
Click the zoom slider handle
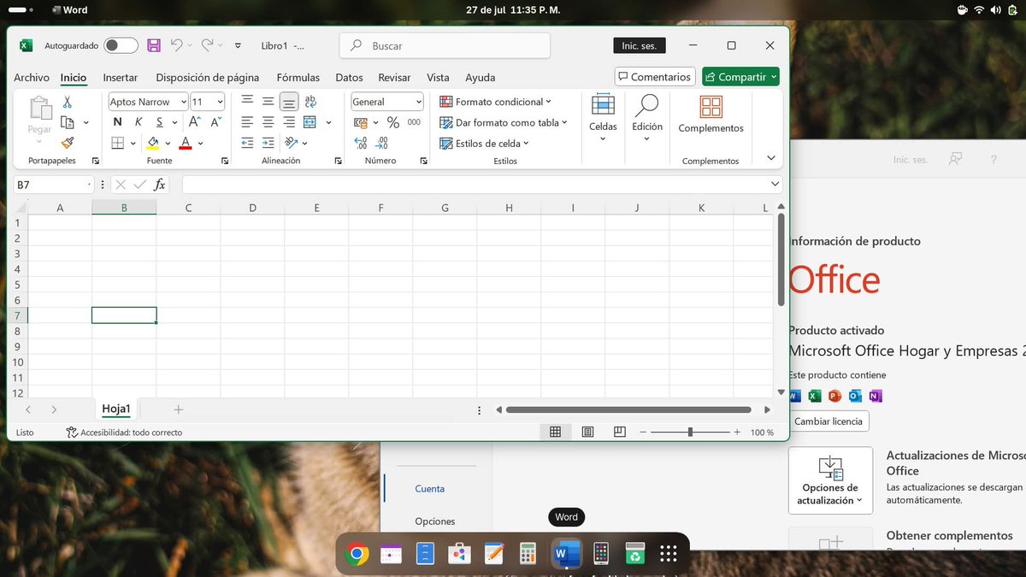pyautogui.click(x=690, y=433)
